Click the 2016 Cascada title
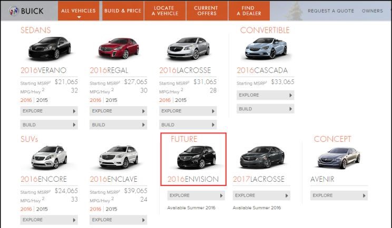The image size is (392, 228). [x=262, y=70]
